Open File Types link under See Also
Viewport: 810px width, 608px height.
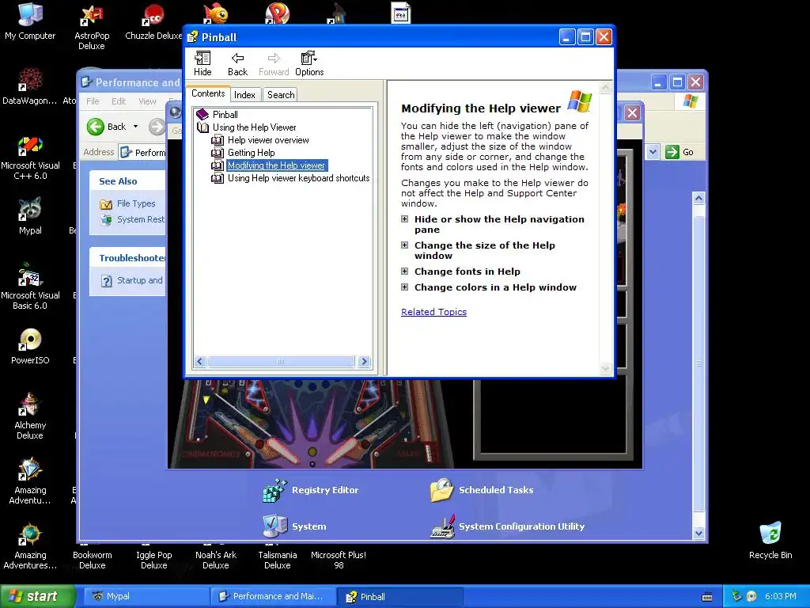pos(136,203)
